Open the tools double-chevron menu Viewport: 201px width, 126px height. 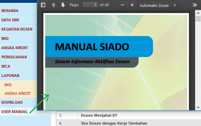(x=195, y=5)
